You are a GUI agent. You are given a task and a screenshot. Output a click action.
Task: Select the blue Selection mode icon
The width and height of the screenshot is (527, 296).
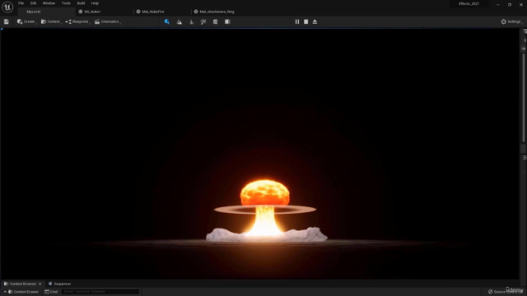coord(167,21)
